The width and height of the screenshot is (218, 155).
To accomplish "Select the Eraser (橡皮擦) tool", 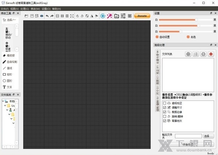I will click(9, 56).
